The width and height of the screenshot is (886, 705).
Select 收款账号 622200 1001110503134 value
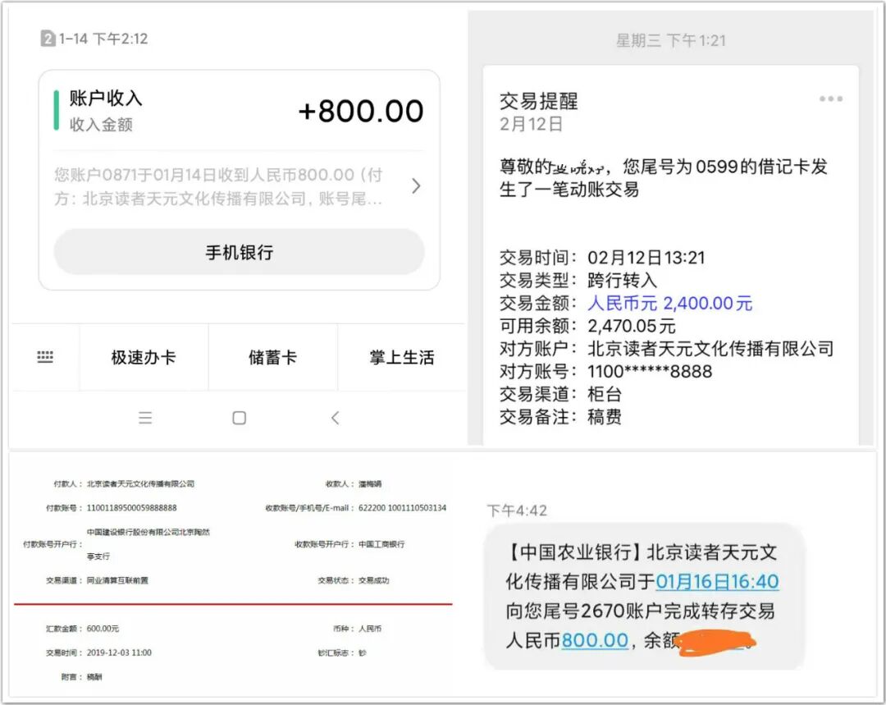[x=402, y=508]
